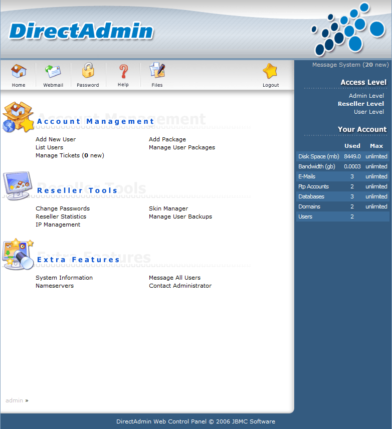This screenshot has width=392, height=429.
Task: Click the Bandwidth (gb) row label
Action: tap(317, 166)
